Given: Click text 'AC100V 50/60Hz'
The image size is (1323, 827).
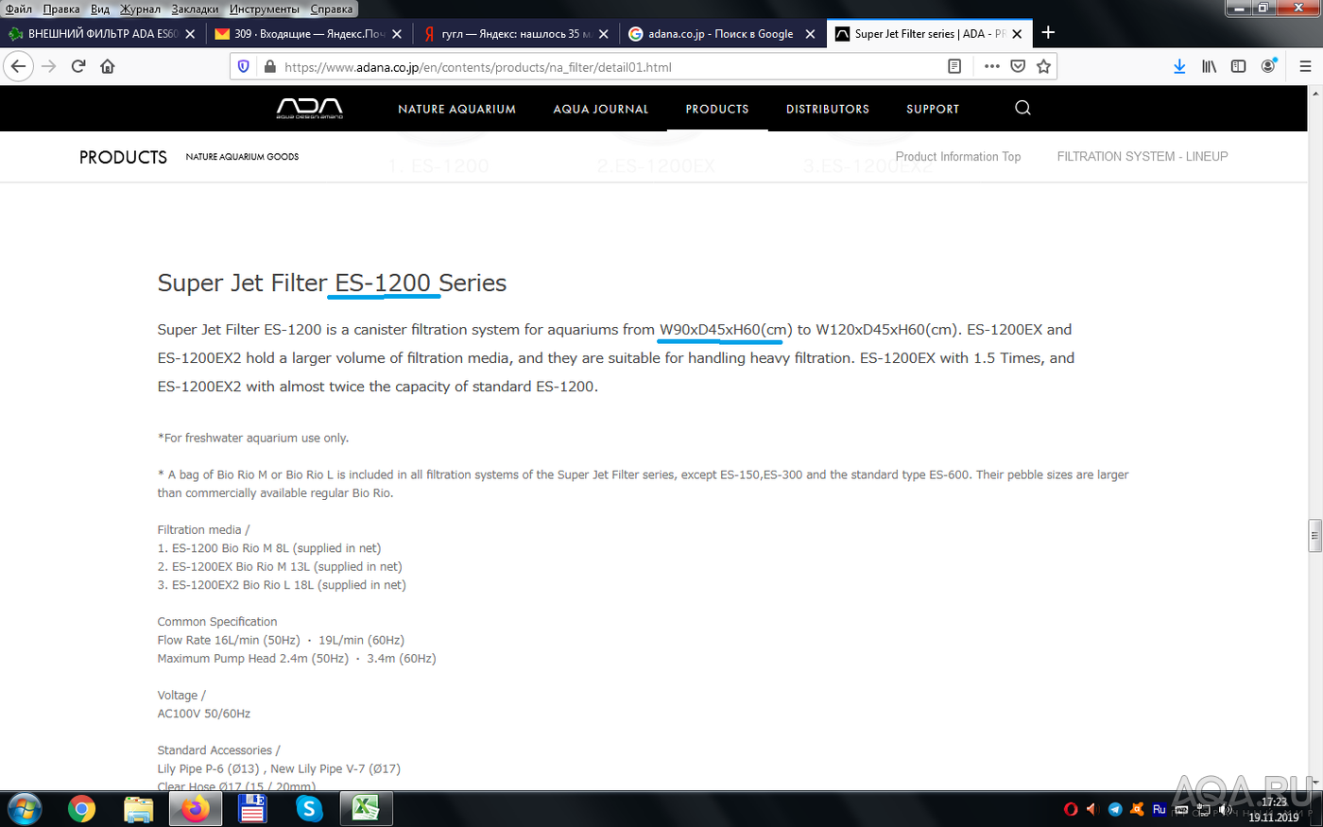Looking at the screenshot, I should pos(204,714).
